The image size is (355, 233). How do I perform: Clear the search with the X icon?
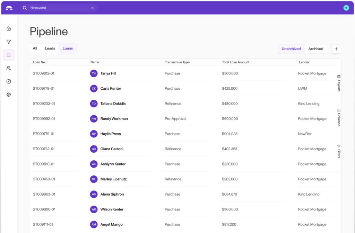tap(93, 8)
